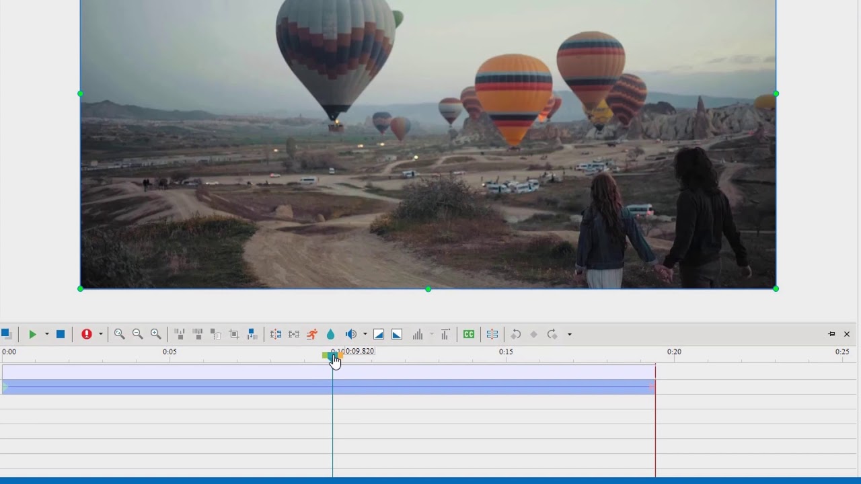Apply the Blur water-drop tool
Image resolution: width=861 pixels, height=484 pixels.
(x=330, y=334)
